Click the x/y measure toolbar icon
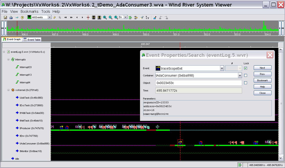The height and width of the screenshot is (168, 285). 148,17
